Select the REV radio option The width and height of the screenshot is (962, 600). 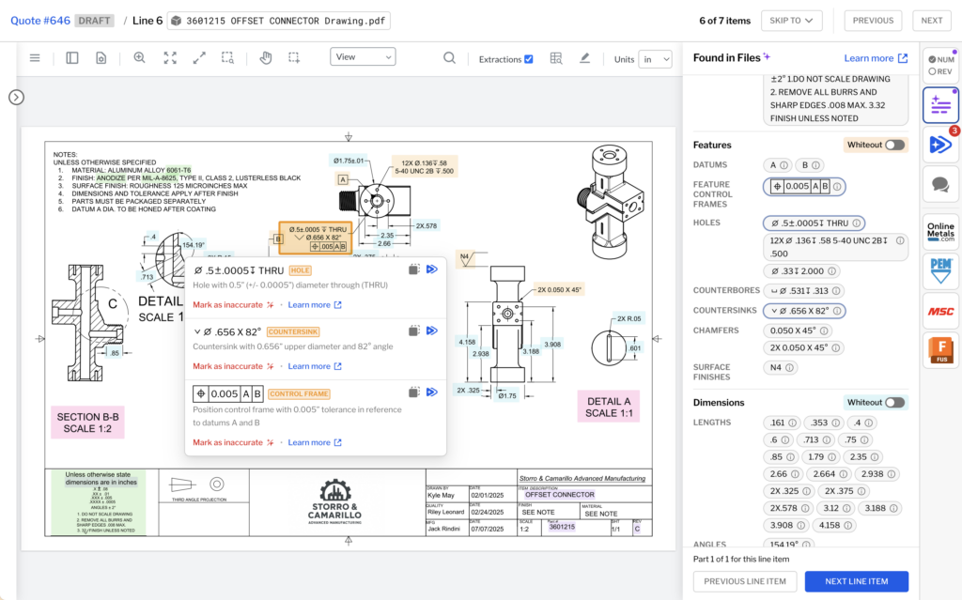pos(932,71)
